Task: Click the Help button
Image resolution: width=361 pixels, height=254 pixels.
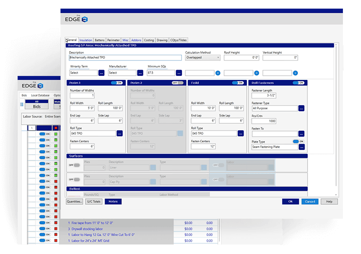Action: tap(329, 202)
